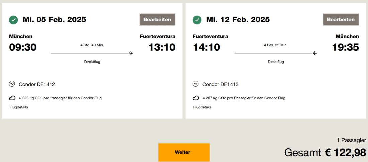Click the 1 Passagier label
This screenshot has width=368, height=162.
[351, 140]
